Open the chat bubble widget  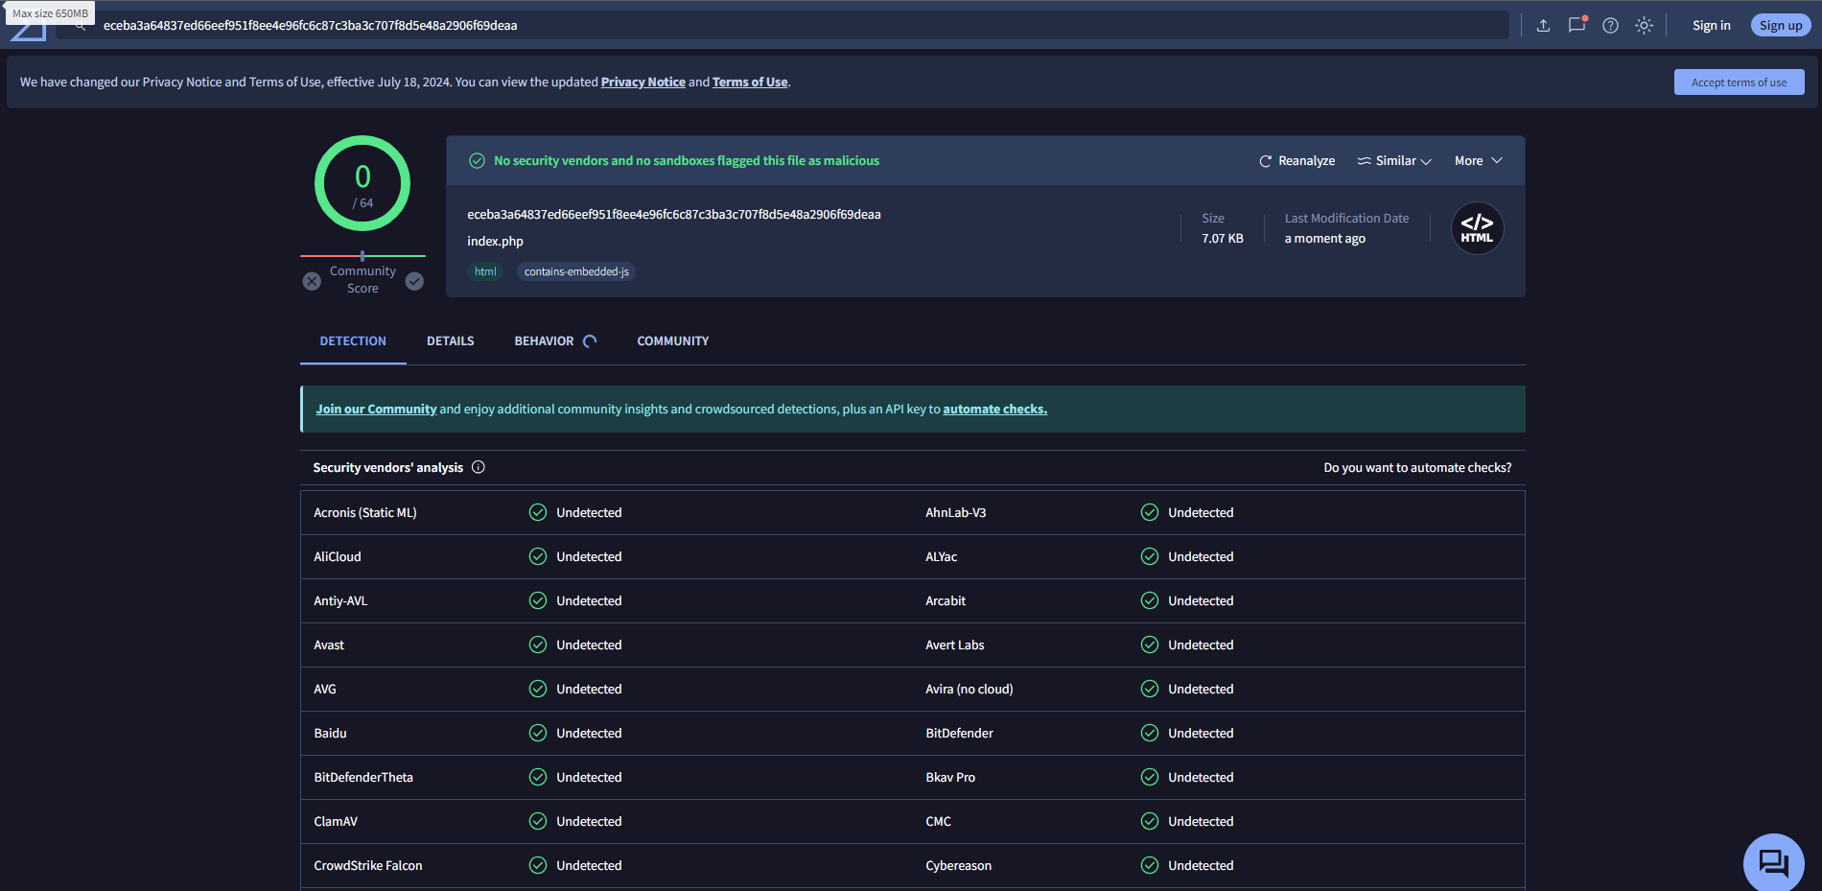(x=1773, y=862)
